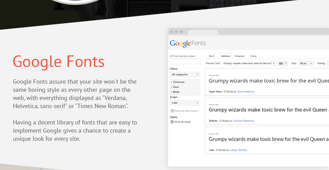The width and height of the screenshot is (329, 170).
Task: Click the Google Fonts logo
Action: pos(188,44)
